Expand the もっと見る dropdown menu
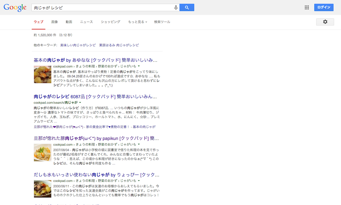Screen dimensions: 341x205 137,22
